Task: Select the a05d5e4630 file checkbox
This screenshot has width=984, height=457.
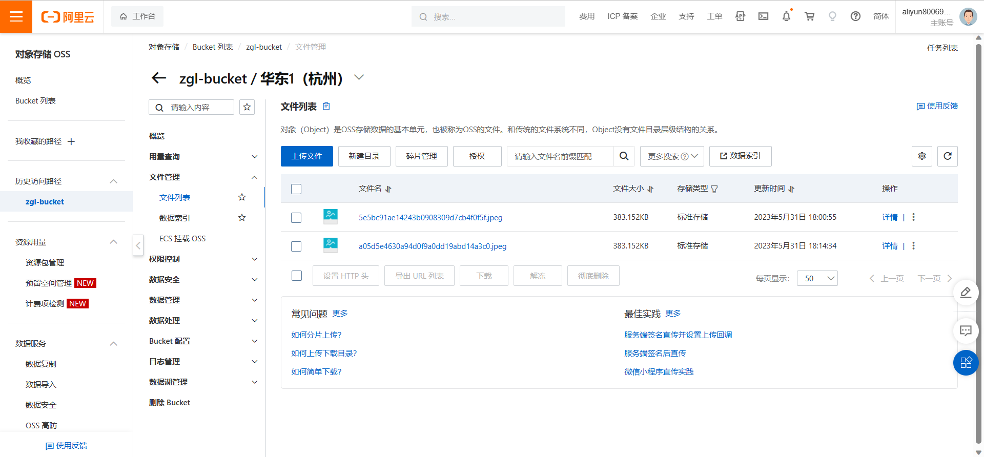Action: [x=296, y=246]
